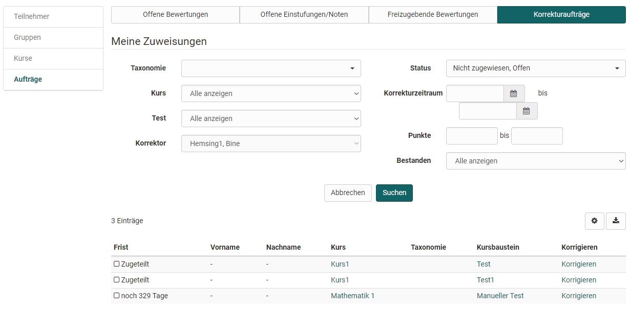Select Kurse in the sidebar
This screenshot has height=311, width=630.
[23, 58]
